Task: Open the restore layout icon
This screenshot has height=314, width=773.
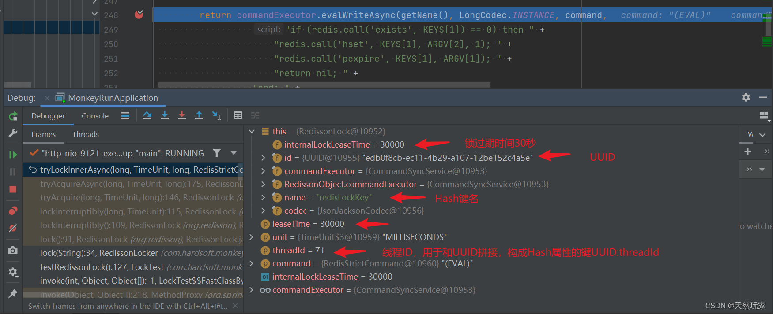Action: click(x=764, y=116)
